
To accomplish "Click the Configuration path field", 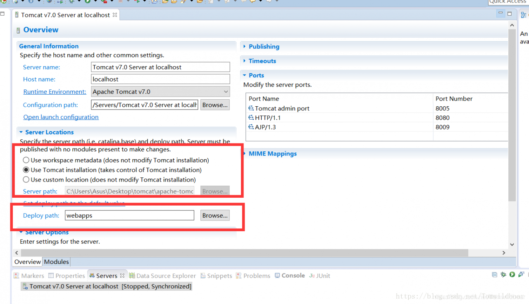I will pyautogui.click(x=145, y=105).
